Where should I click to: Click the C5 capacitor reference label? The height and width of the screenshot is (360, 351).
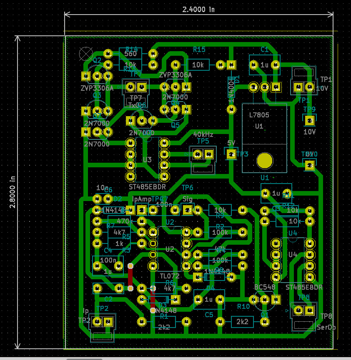click(209, 315)
